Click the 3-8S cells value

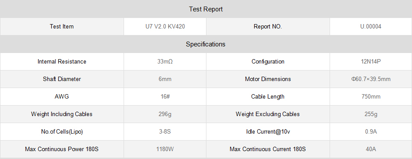[165, 131]
